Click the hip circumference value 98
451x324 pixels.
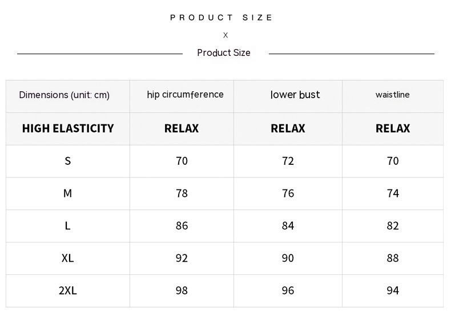click(182, 291)
